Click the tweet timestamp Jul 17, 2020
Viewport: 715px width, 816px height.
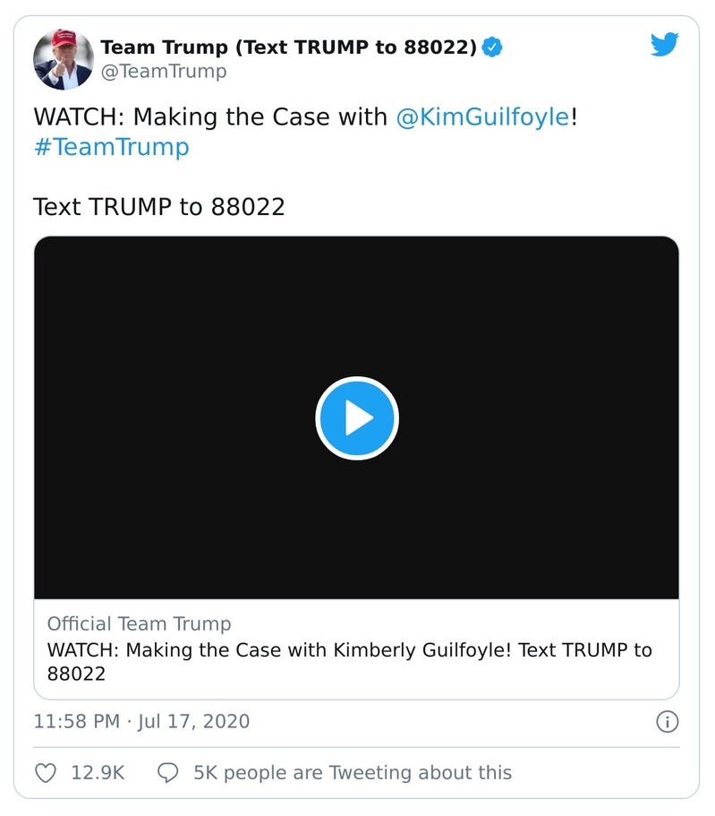(x=140, y=721)
